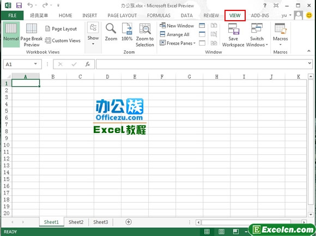Screen dimensions: 316x236
Task: Choose Page Layout view
Action: coord(61,29)
